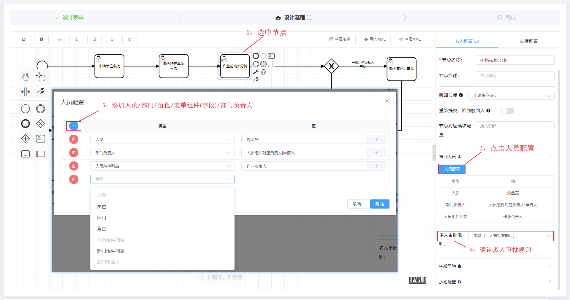Click the 查看XML button
This screenshot has height=300, width=570.
pos(410,39)
